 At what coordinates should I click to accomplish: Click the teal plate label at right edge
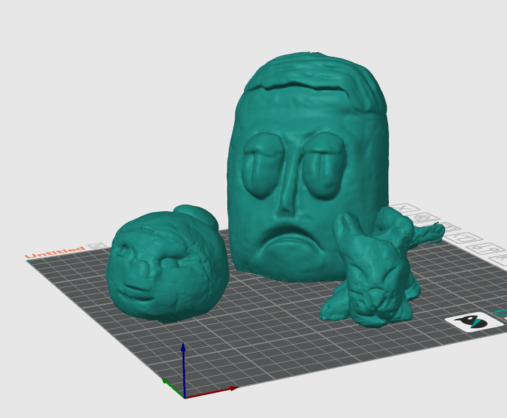501,313
